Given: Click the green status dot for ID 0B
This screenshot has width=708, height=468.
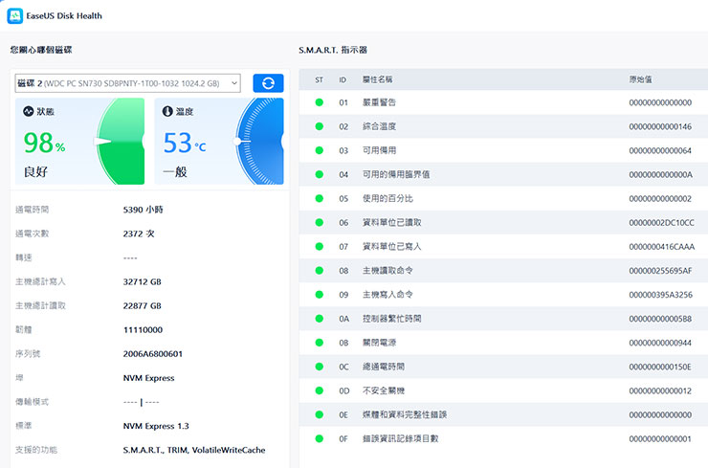Looking at the screenshot, I should (x=320, y=343).
